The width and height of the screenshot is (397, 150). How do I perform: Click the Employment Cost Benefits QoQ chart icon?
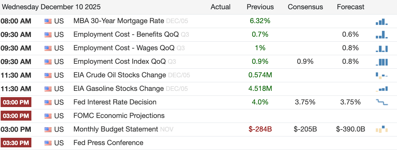(381, 35)
